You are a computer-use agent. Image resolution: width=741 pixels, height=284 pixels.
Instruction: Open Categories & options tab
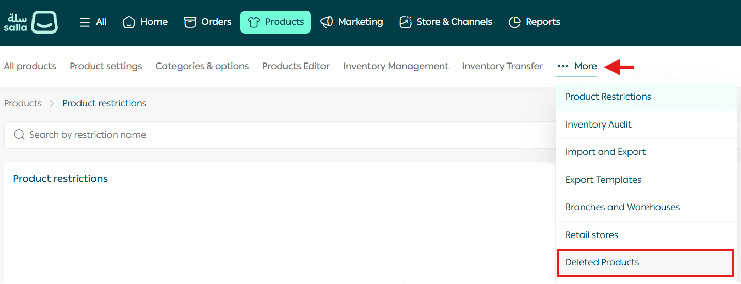pos(202,66)
